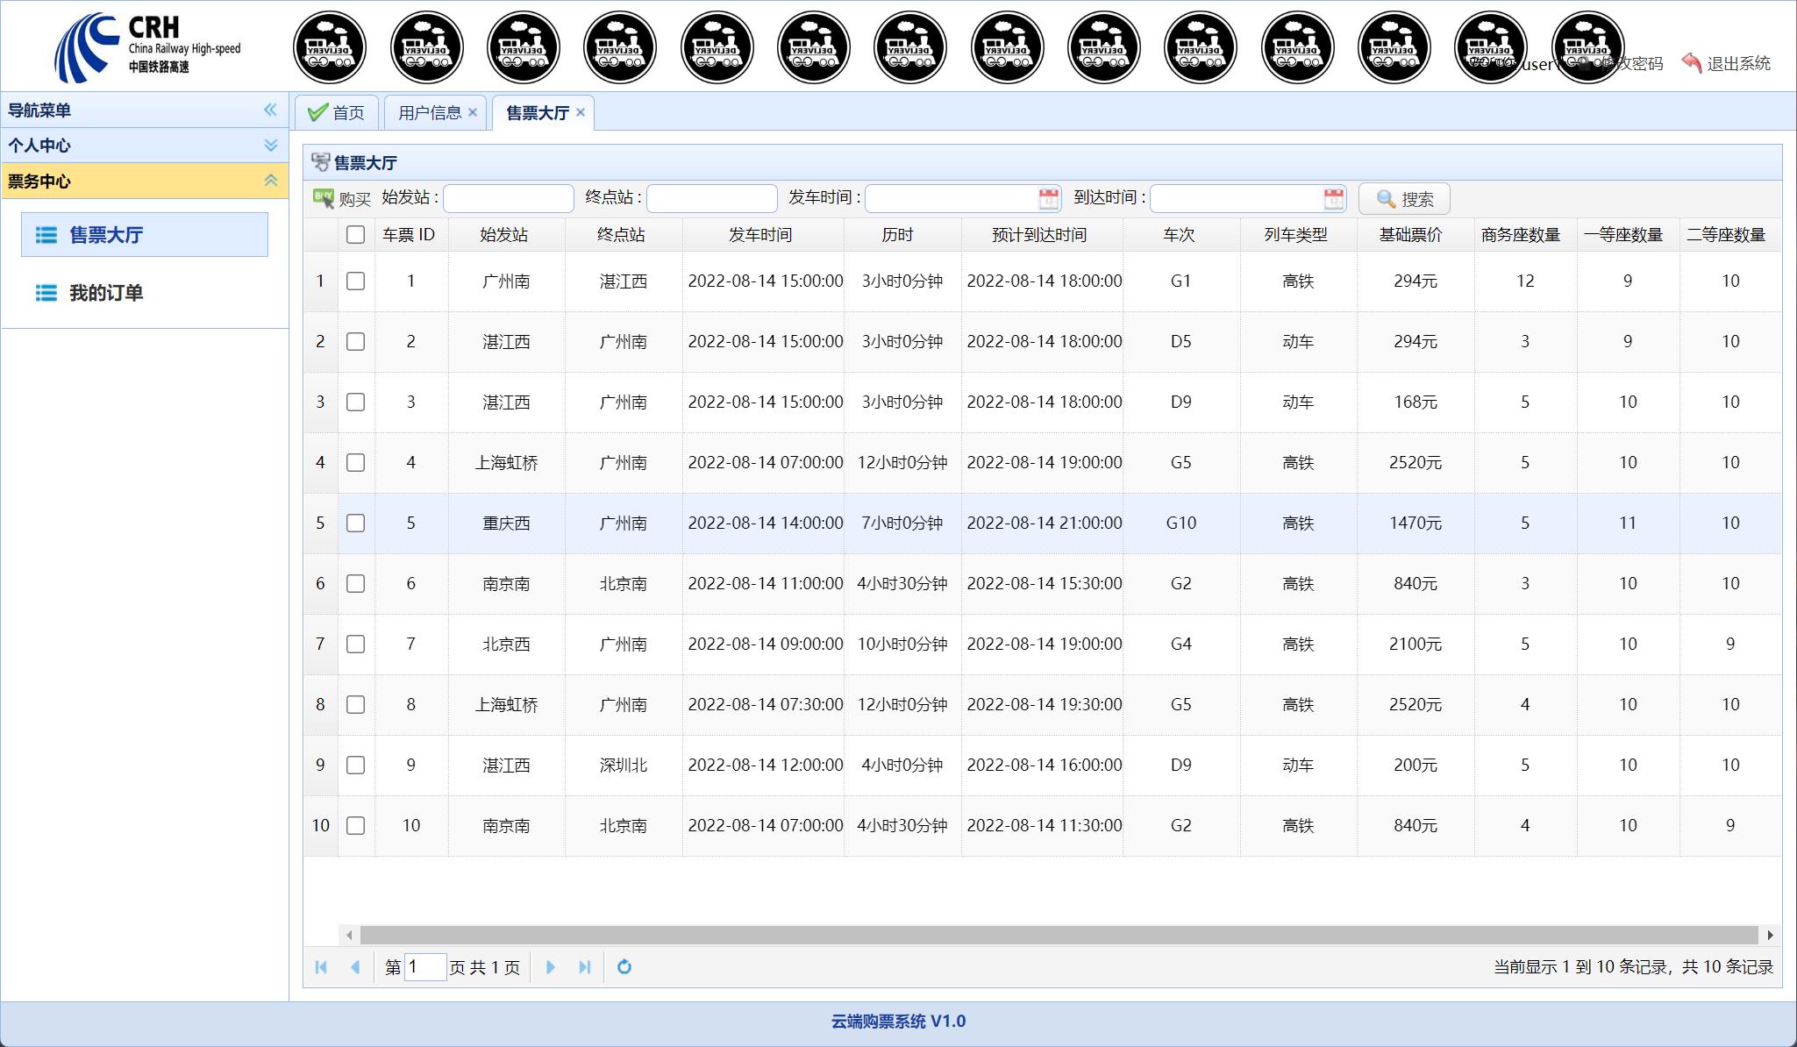Click the 售票大厅 sidebar list icon

pos(46,235)
